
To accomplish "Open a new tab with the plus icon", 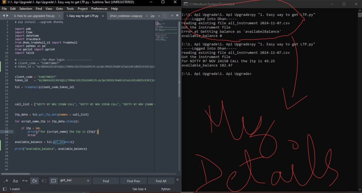I will pos(172,16).
